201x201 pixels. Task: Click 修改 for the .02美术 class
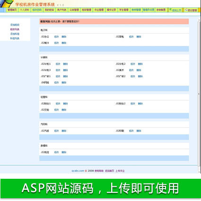(x=131, y=70)
